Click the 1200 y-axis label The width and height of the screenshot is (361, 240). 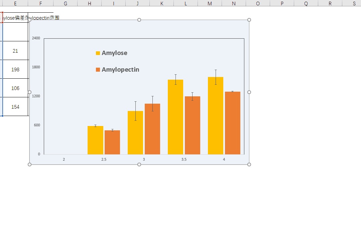(x=36, y=96)
